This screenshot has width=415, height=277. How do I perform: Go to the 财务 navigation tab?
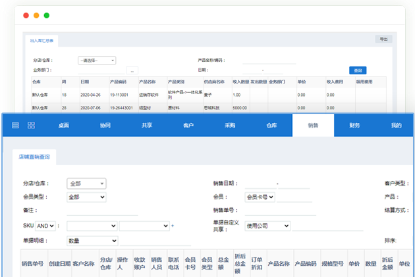(354, 125)
